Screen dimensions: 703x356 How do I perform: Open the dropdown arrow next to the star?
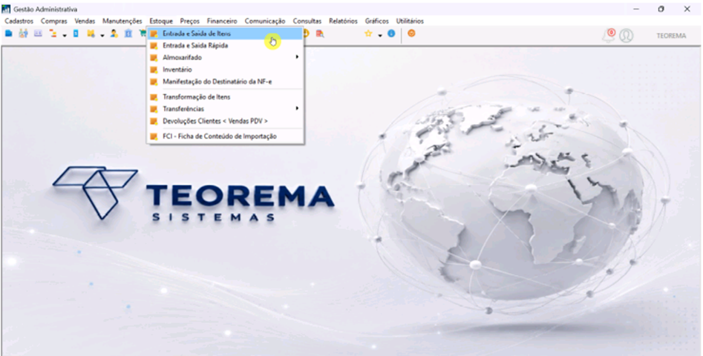click(380, 35)
